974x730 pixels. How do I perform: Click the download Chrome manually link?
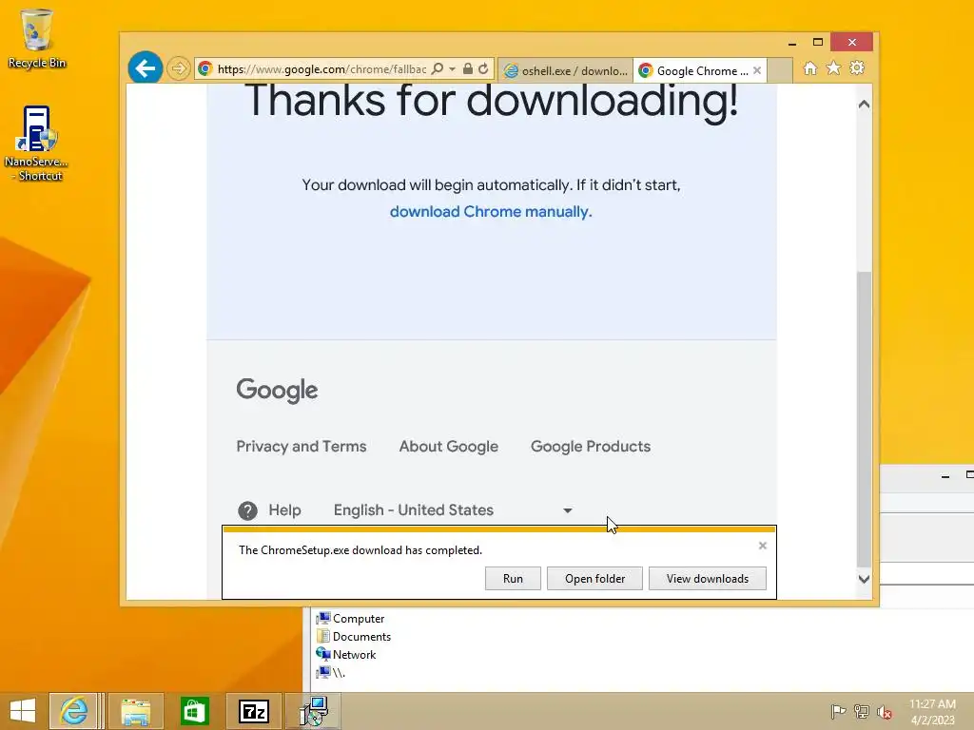[x=491, y=212]
